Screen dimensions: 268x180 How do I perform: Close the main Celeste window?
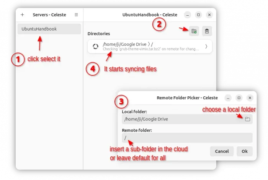209,15
